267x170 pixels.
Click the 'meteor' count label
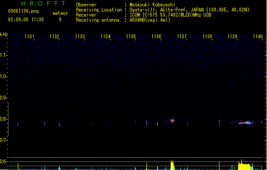pos(60,13)
